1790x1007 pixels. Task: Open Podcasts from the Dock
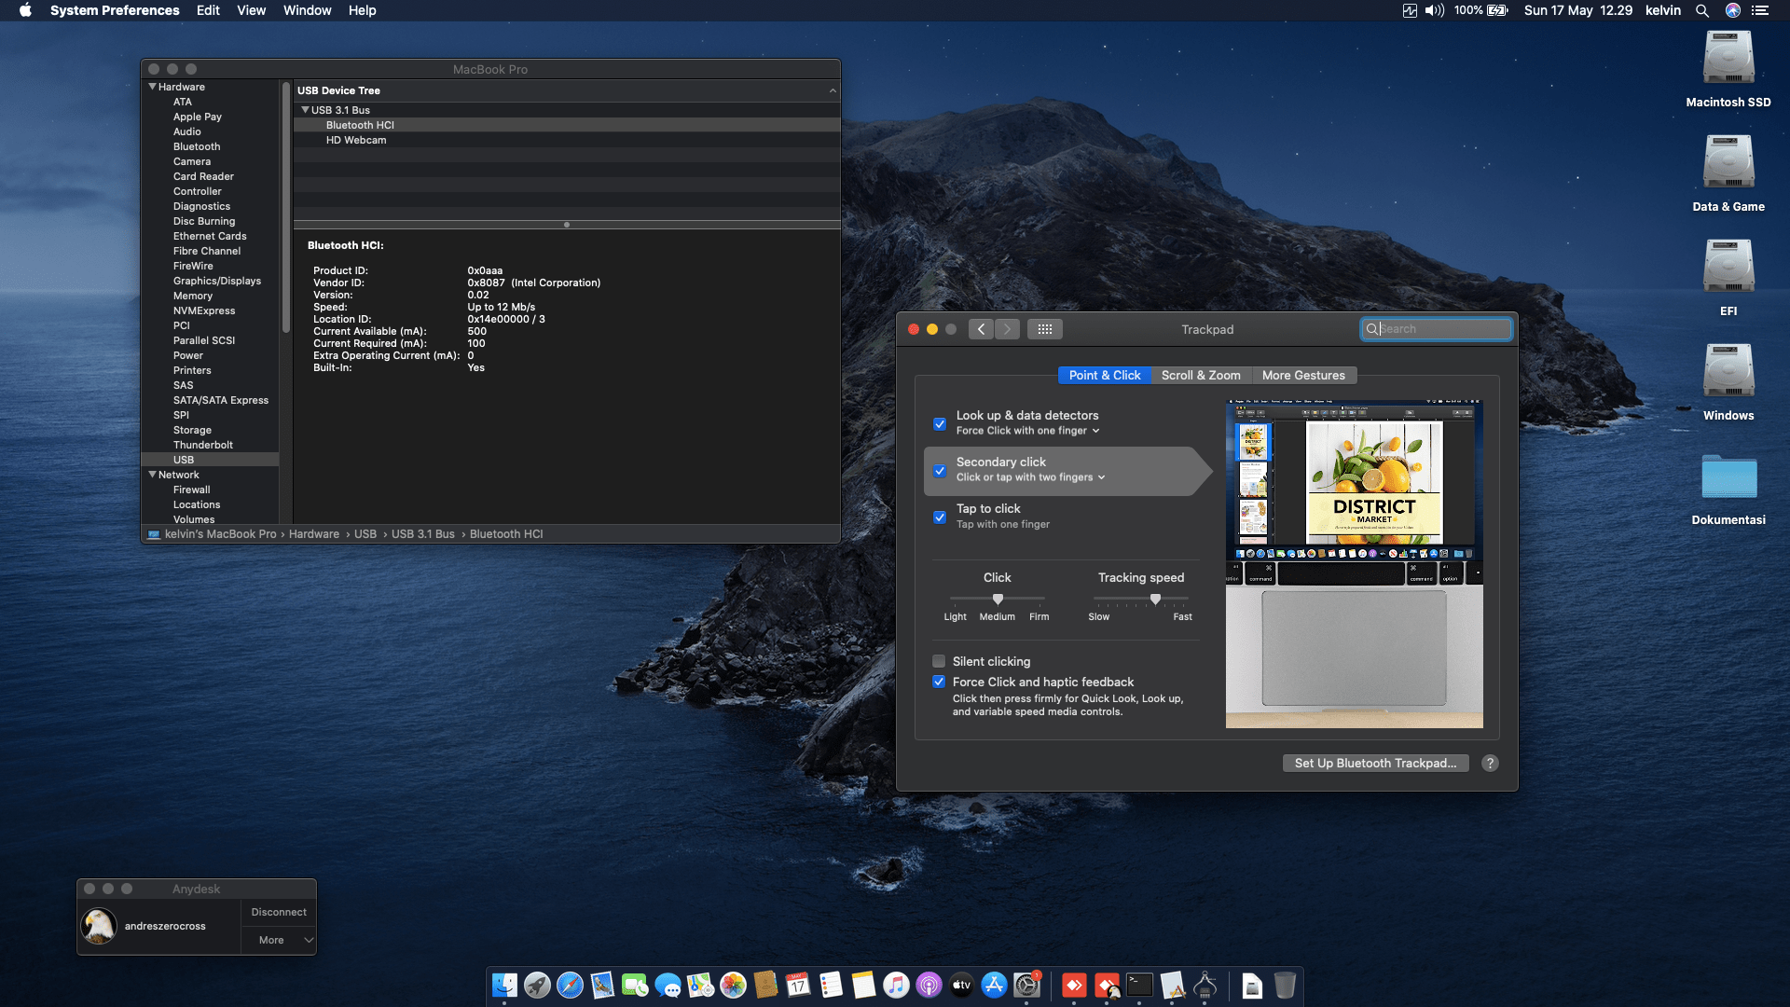tap(929, 985)
